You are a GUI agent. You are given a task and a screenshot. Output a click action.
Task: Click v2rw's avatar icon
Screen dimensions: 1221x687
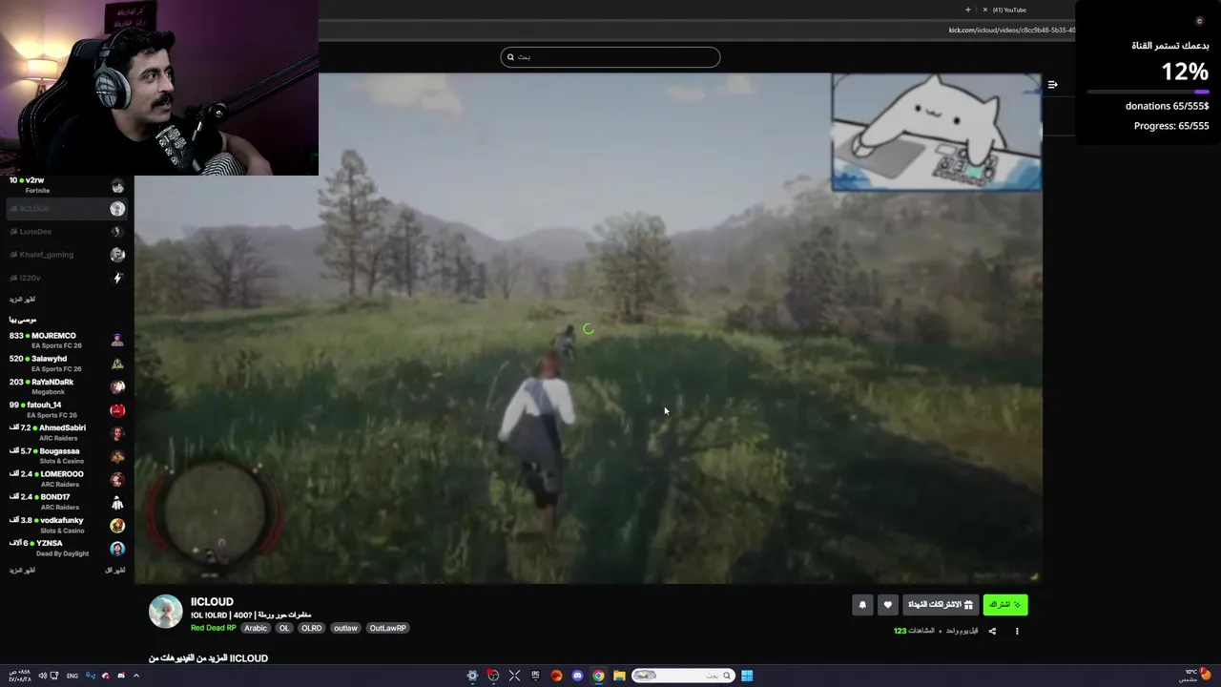coord(117,186)
